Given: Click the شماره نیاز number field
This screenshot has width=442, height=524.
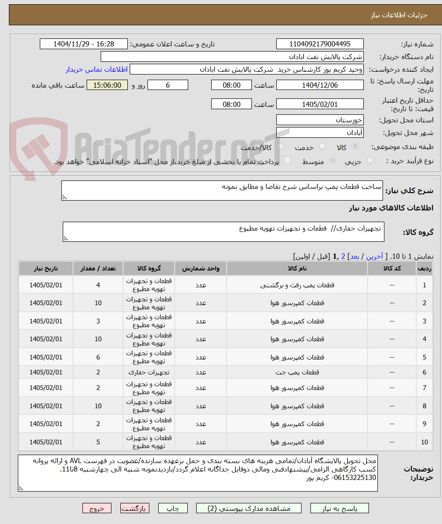Looking at the screenshot, I should 320,44.
